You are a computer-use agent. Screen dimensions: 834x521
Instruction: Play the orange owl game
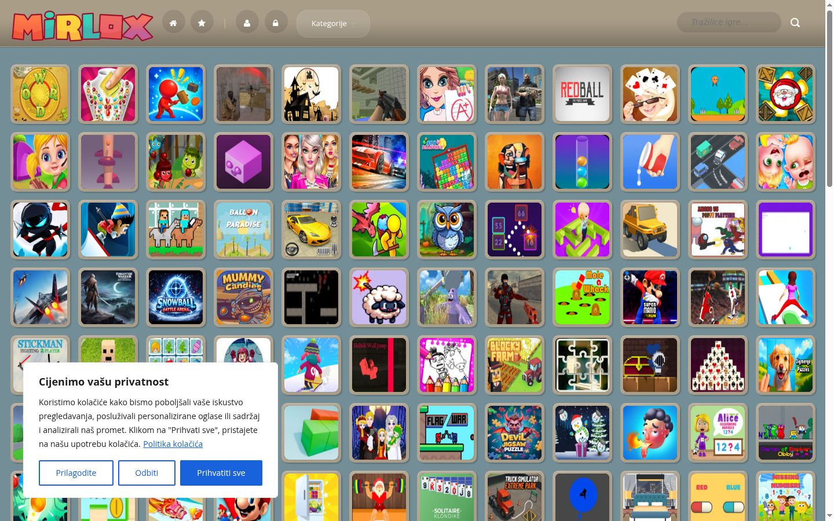pyautogui.click(x=447, y=229)
